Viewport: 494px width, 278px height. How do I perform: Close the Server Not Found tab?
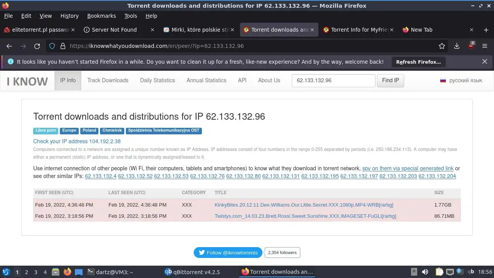coord(152,30)
